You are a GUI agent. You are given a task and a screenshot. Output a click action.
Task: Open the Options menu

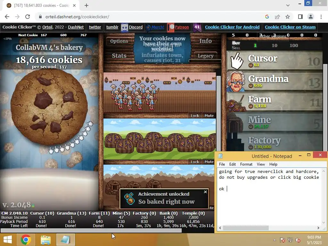(x=119, y=41)
